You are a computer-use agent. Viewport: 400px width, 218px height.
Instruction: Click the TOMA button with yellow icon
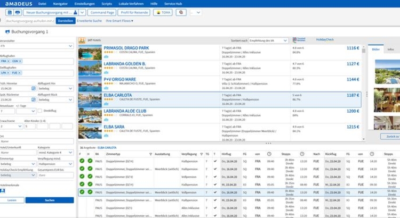pyautogui.click(x=163, y=12)
